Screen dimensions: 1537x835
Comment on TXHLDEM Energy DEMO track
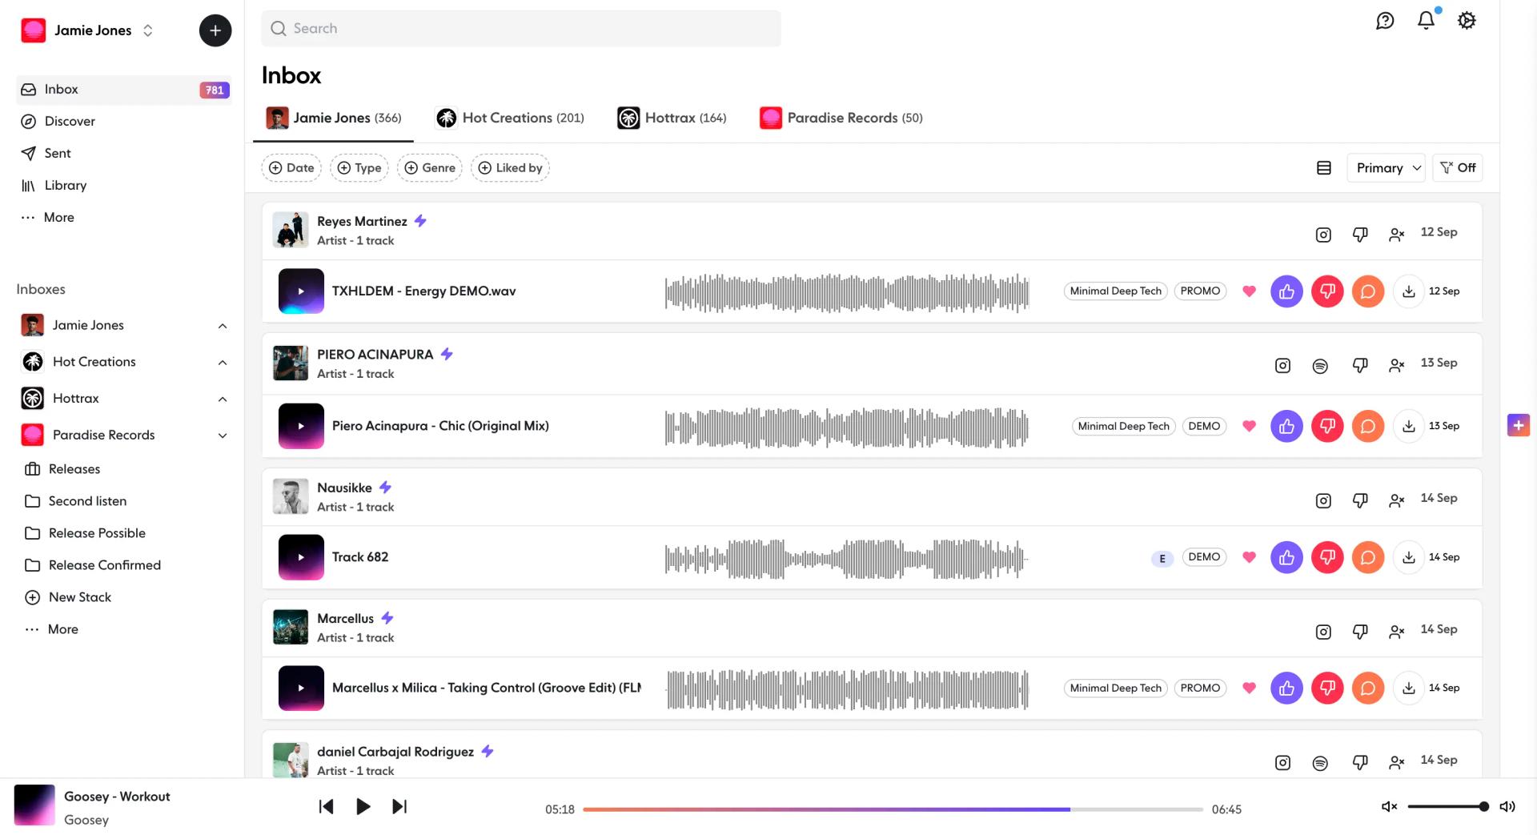1368,291
